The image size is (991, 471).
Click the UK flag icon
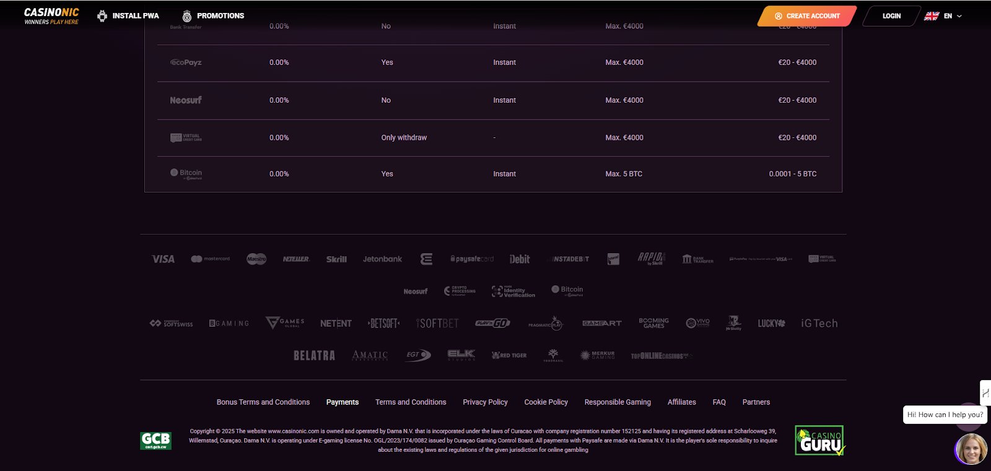932,16
